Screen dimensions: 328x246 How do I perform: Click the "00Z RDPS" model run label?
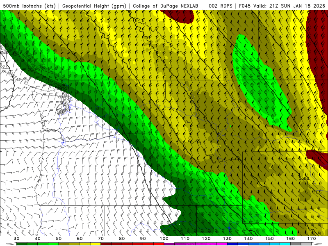tap(221, 6)
